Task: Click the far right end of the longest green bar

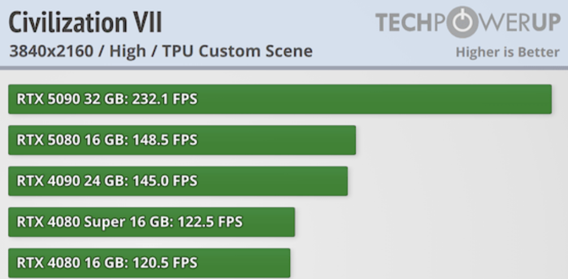Action: coord(548,99)
